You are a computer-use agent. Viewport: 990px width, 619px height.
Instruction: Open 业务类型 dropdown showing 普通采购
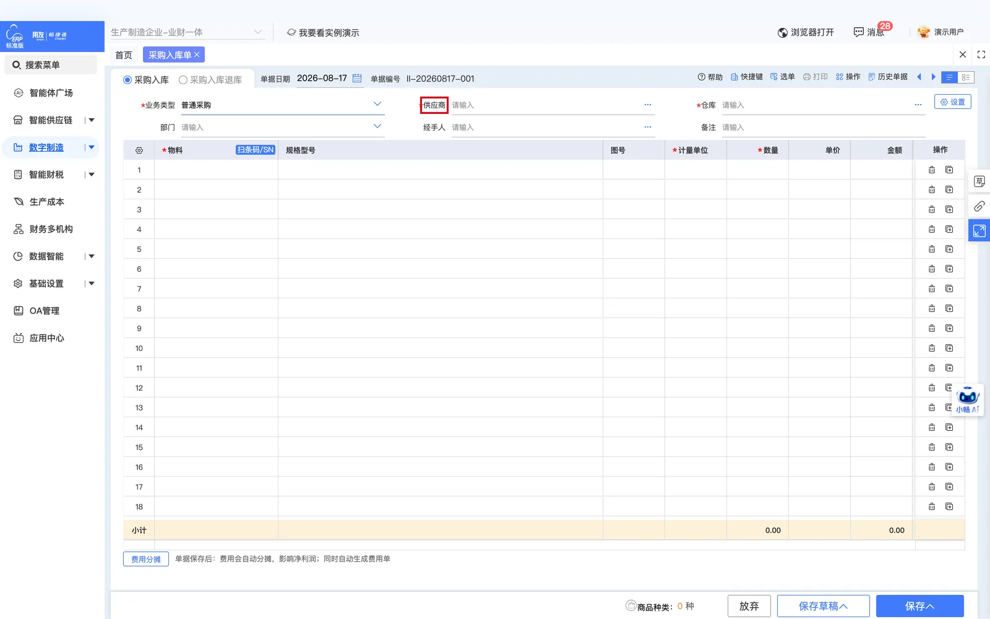[282, 105]
